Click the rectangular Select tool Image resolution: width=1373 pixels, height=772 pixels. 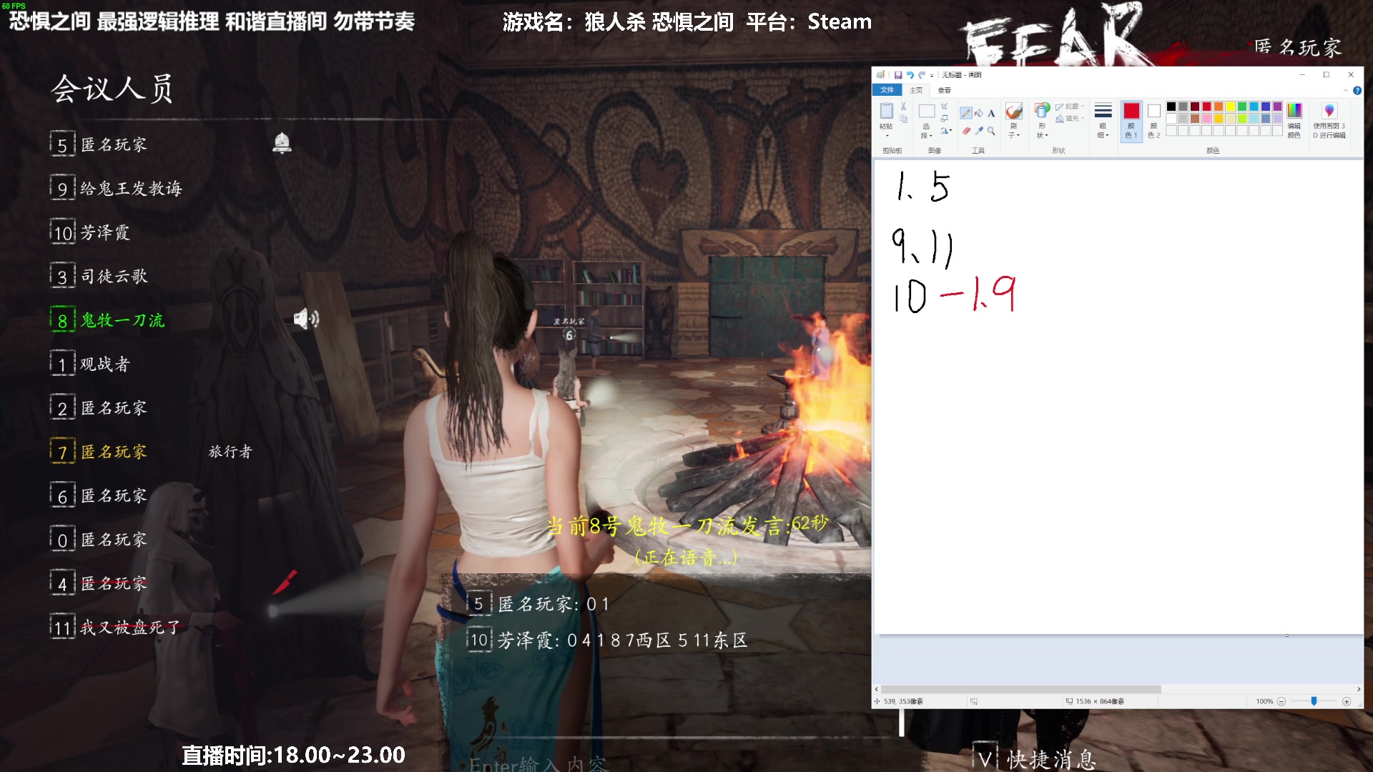[927, 111]
